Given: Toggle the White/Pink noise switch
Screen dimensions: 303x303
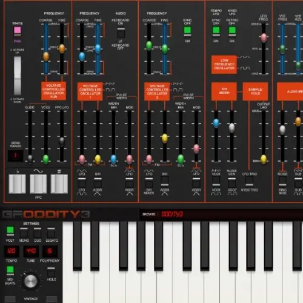Looking at the screenshot, I should pos(18,32).
